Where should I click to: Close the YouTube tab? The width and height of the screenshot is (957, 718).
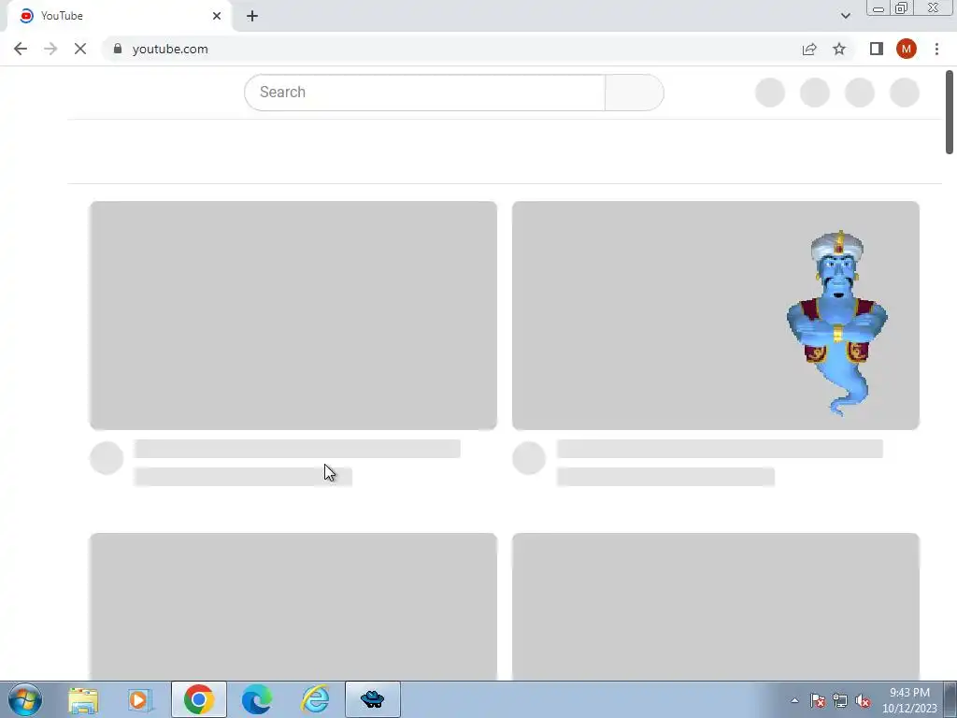217,16
